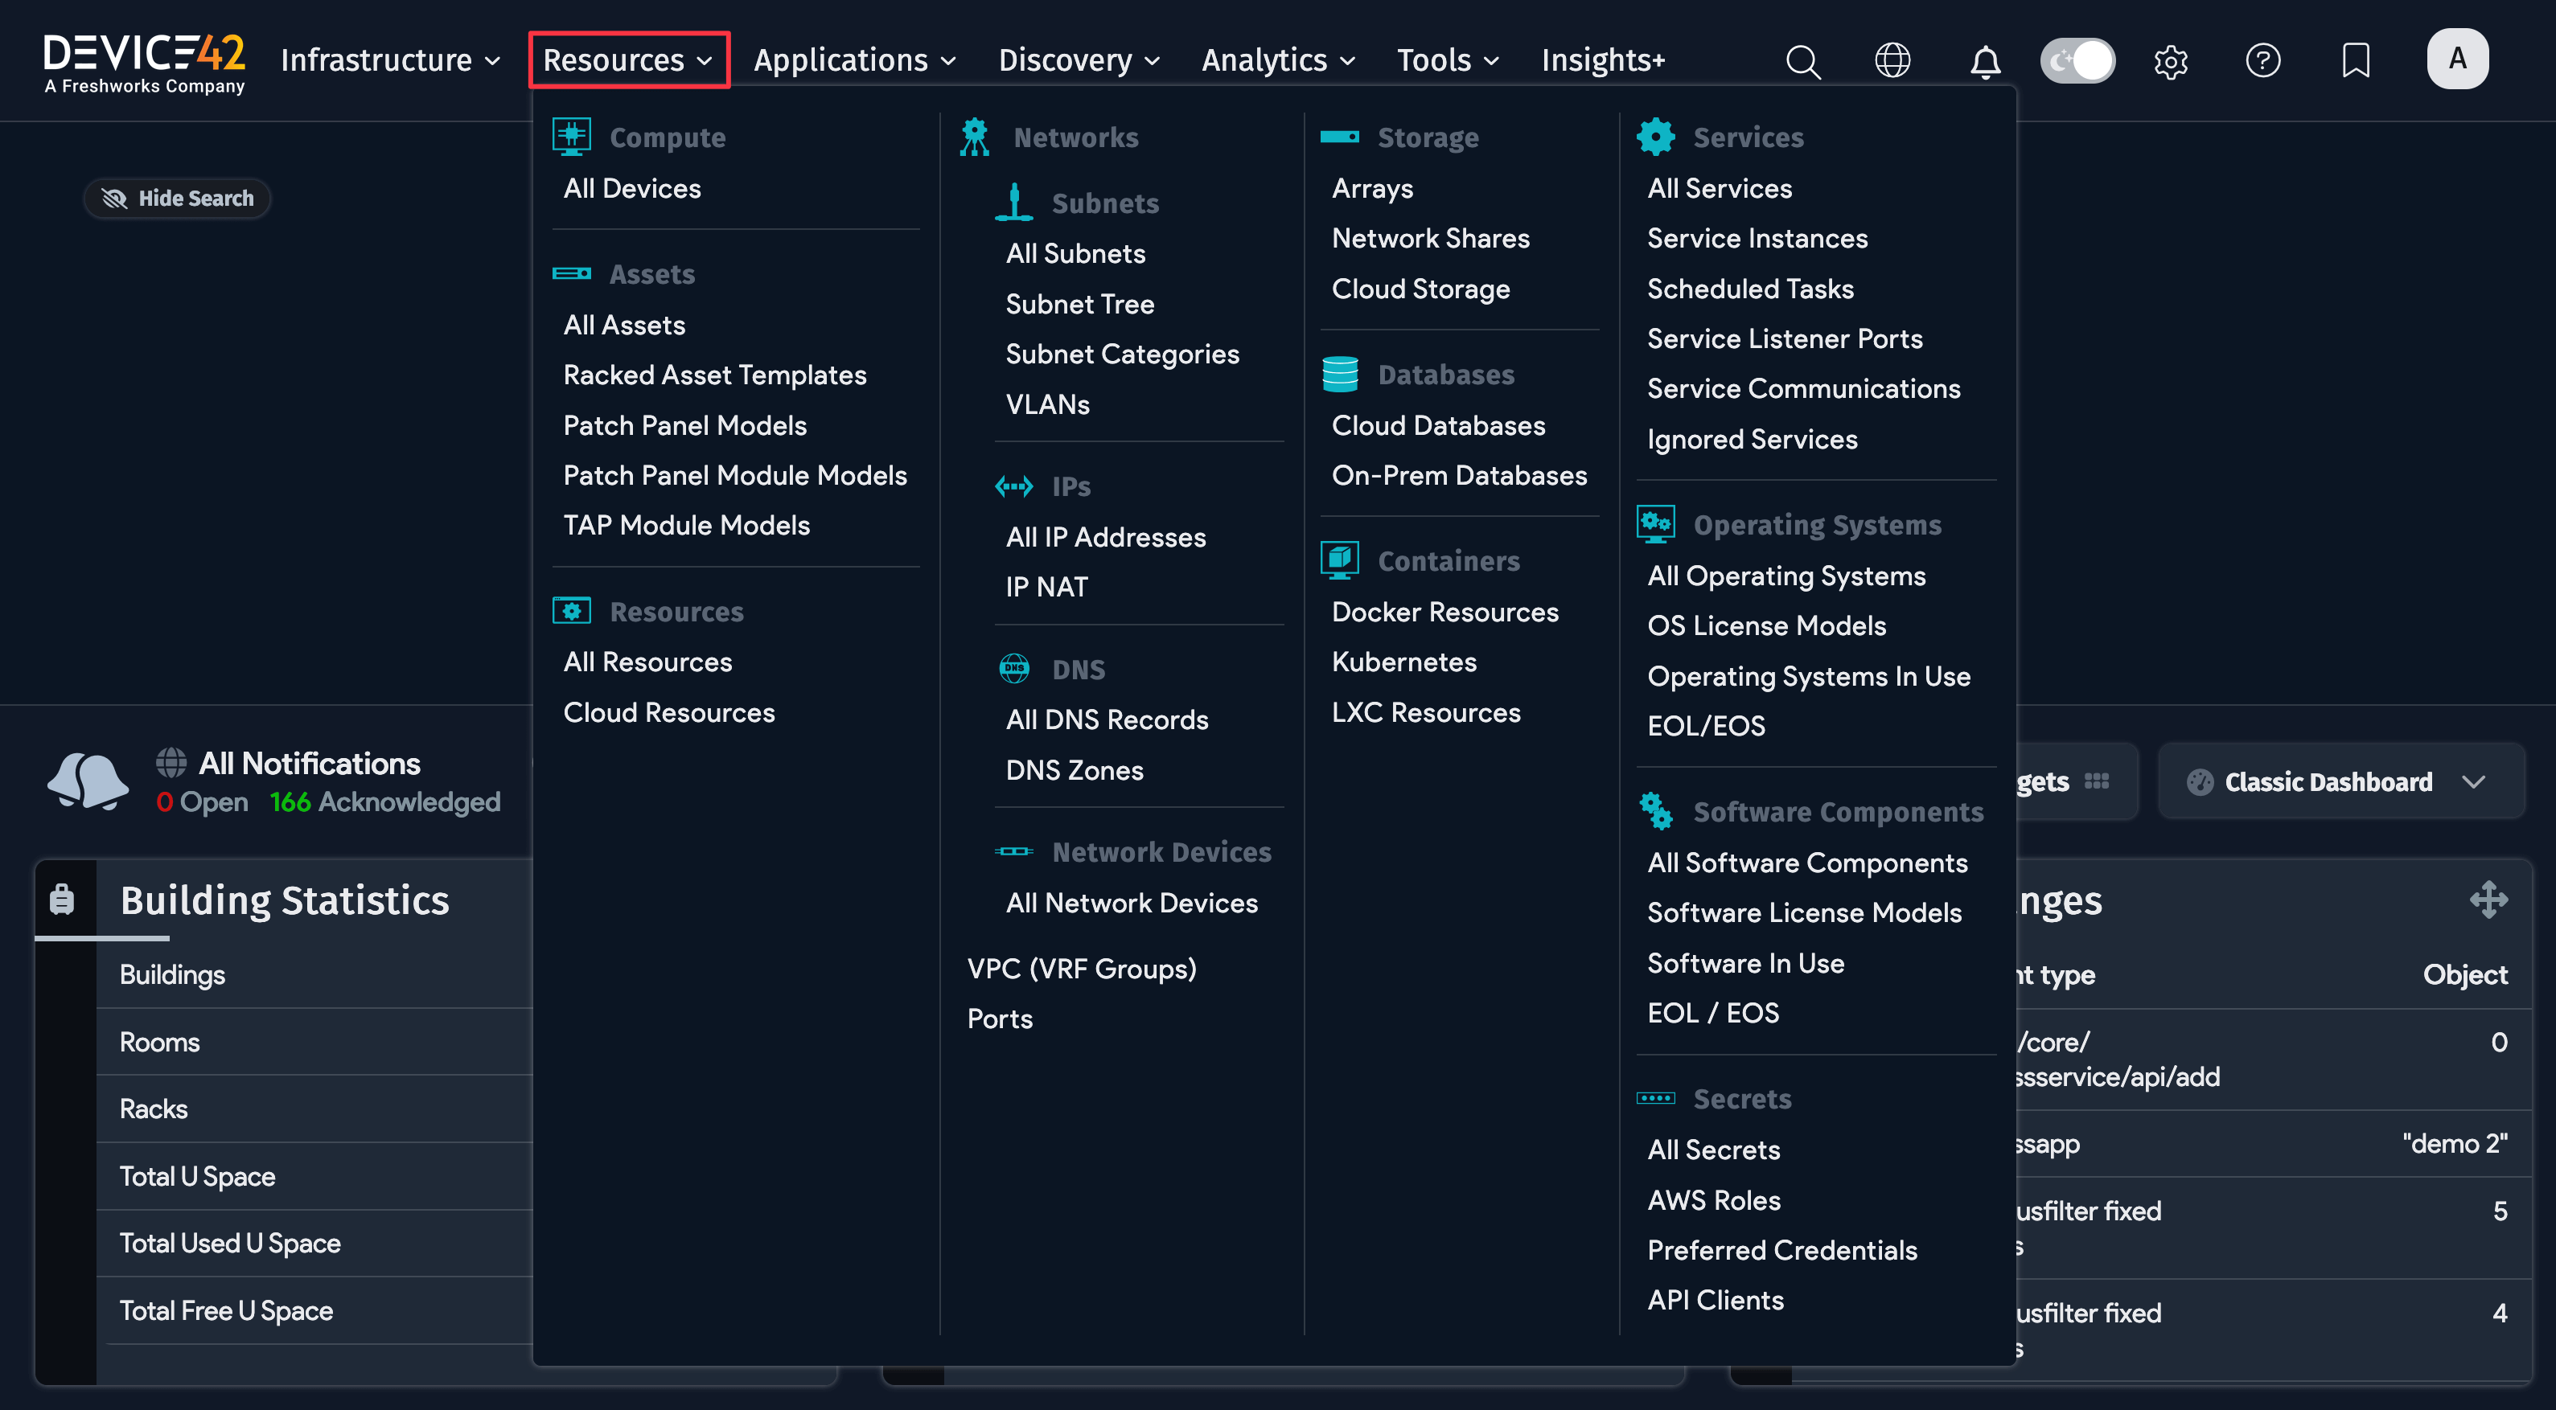Click the Secrets section icon
This screenshot has height=1410, width=2556.
(x=1657, y=1097)
